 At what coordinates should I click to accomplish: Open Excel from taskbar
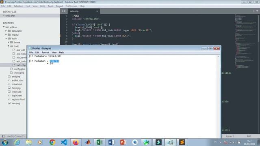[x=99, y=142]
